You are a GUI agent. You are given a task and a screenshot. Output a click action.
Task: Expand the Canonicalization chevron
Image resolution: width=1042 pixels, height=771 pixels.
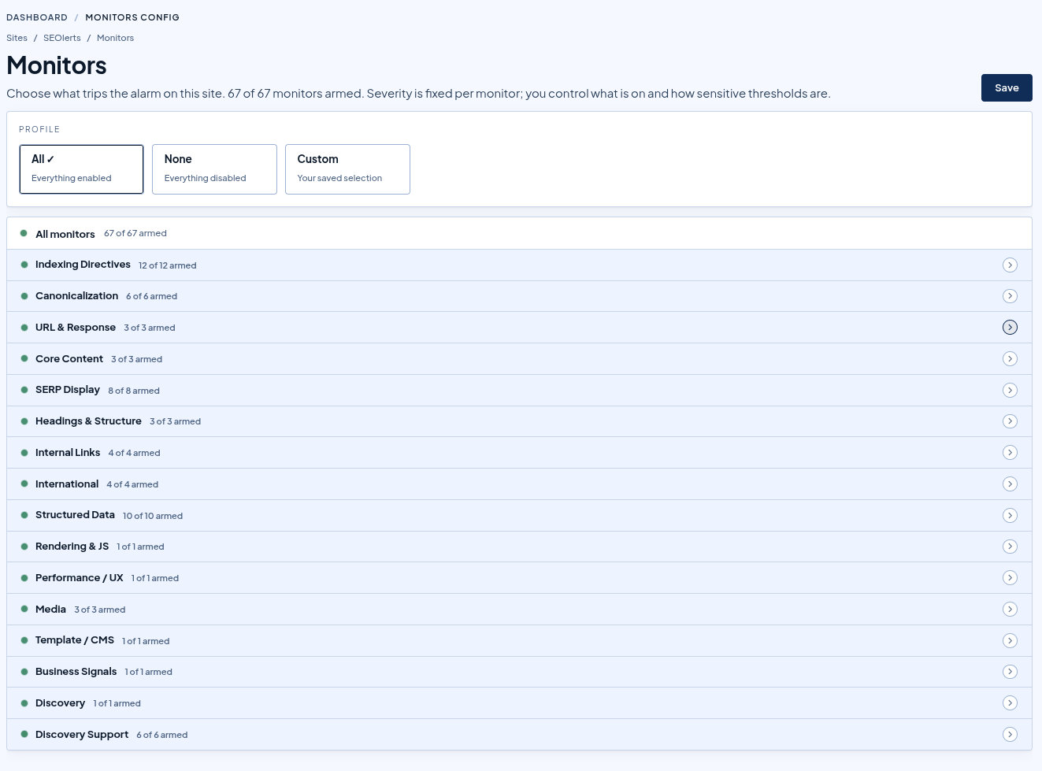pyautogui.click(x=1010, y=296)
